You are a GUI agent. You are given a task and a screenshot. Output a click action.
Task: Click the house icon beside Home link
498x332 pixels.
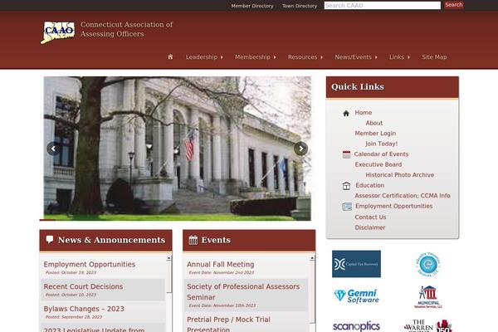[346, 113]
